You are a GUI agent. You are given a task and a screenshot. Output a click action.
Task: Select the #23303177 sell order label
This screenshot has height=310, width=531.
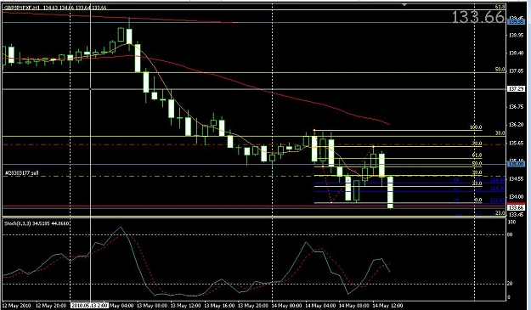pos(21,173)
